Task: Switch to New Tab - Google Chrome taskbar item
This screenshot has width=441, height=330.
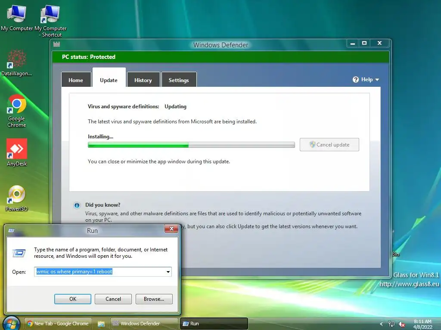Action: pyautogui.click(x=58, y=324)
